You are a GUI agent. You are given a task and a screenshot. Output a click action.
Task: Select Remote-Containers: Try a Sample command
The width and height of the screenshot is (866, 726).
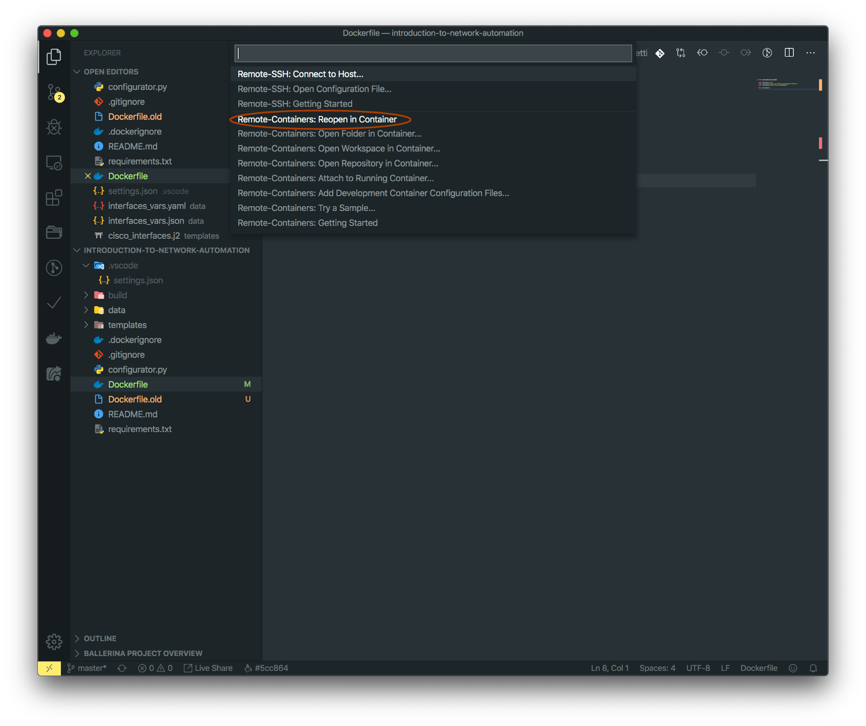(433, 208)
